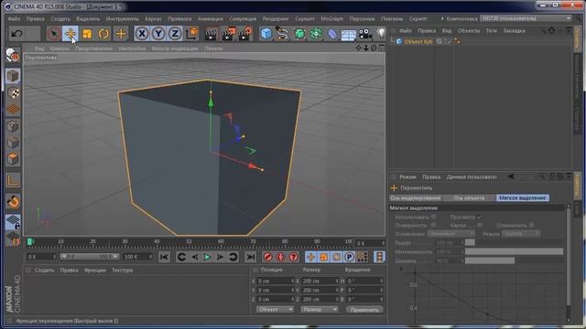Open the layout Компоновка dropdown
The width and height of the screenshot is (586, 329).
click(x=525, y=18)
